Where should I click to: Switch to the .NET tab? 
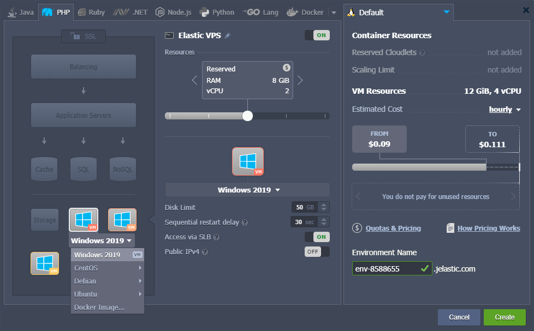tap(130, 13)
